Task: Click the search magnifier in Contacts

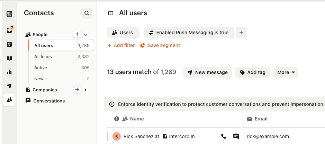Action: pos(87,13)
